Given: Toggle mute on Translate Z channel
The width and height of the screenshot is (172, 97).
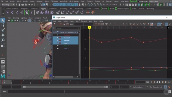Looking at the screenshot, I should click(x=60, y=41).
